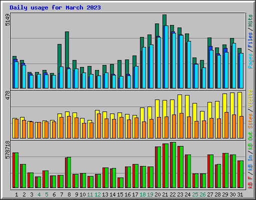The height and width of the screenshot is (200, 256).
Task: Click the bottom axis value 578718
Action: tap(7, 149)
